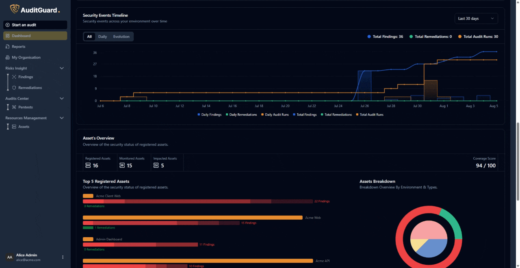Screen dimensions: 520x268
Task: Switch to the Daily tab
Action: coord(102,37)
